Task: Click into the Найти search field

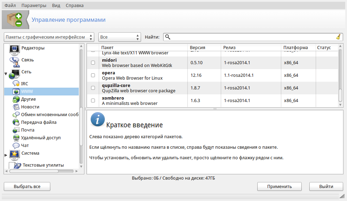Action: point(251,37)
